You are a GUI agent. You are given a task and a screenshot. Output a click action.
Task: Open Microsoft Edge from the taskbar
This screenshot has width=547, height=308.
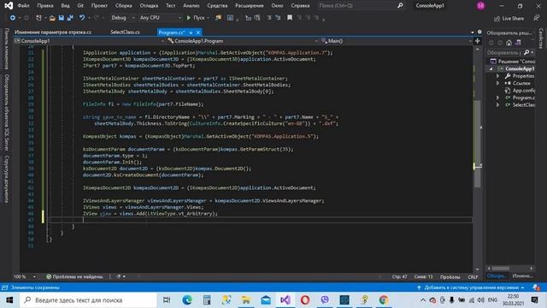click(x=187, y=300)
